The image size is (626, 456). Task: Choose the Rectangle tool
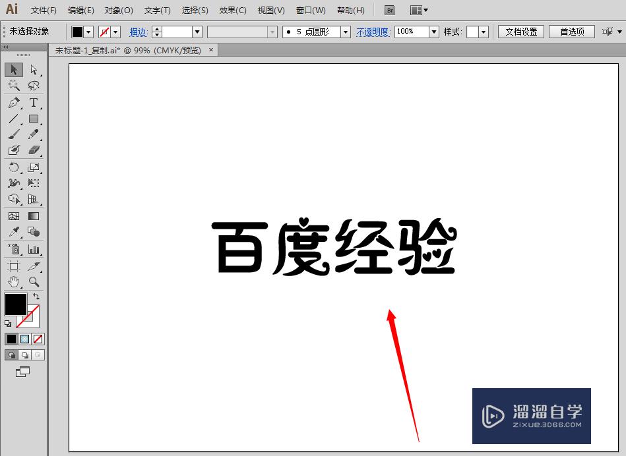(x=34, y=119)
